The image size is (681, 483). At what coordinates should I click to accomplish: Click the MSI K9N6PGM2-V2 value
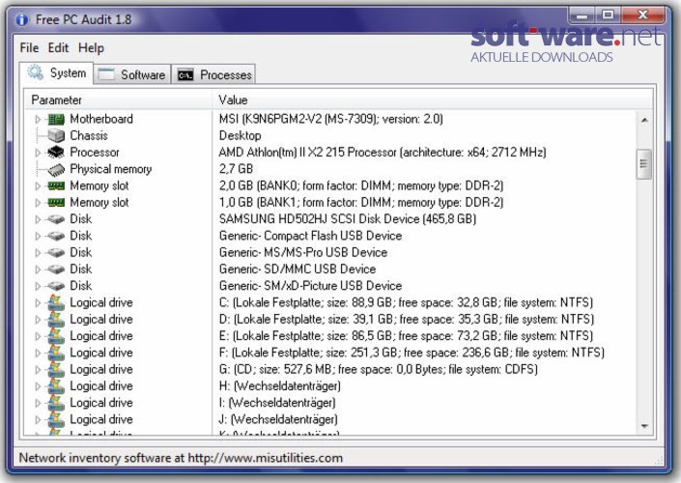coord(331,119)
